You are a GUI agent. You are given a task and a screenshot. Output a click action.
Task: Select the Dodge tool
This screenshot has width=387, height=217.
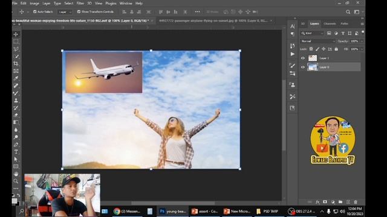pyautogui.click(x=16, y=137)
